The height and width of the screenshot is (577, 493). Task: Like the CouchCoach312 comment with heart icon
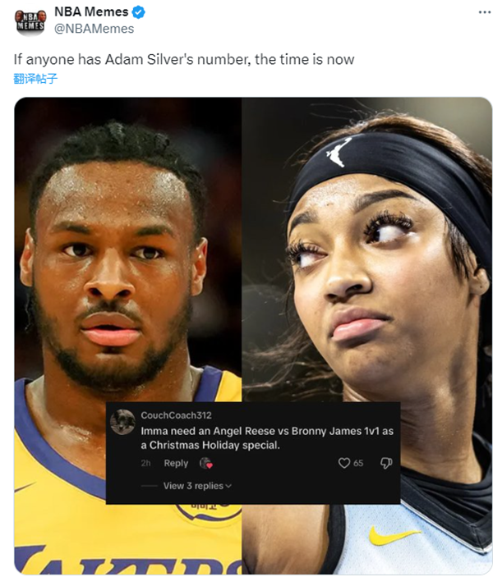(343, 463)
